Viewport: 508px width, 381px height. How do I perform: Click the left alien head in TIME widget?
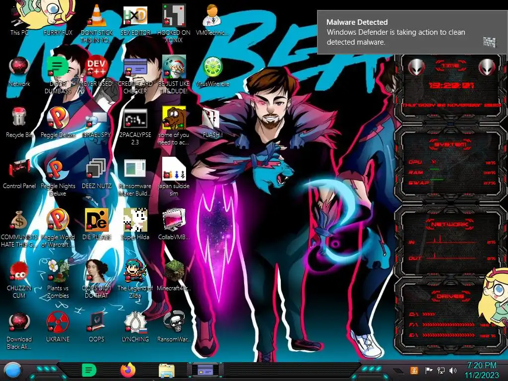[x=416, y=67]
